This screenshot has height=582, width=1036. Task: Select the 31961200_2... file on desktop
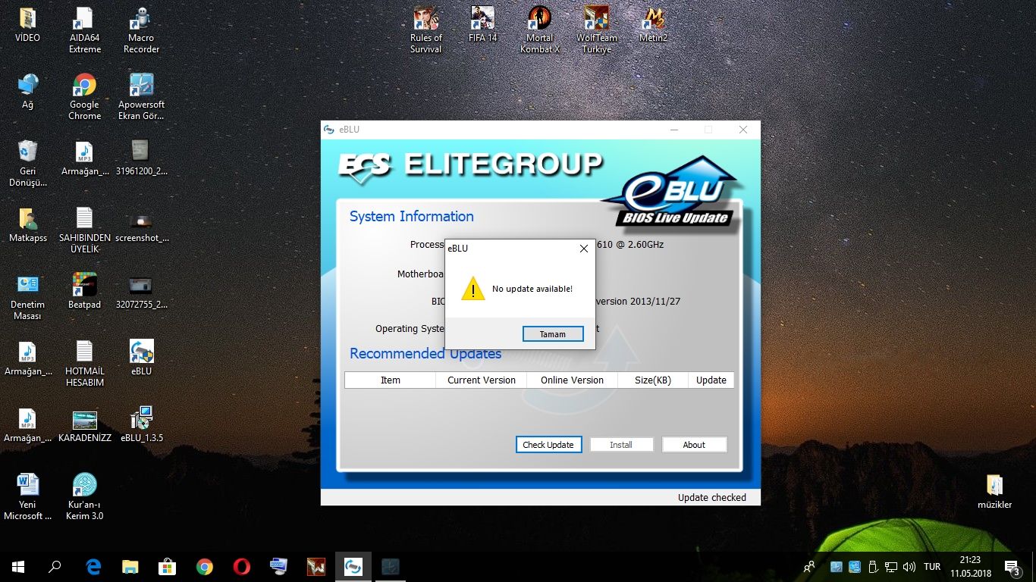click(141, 158)
